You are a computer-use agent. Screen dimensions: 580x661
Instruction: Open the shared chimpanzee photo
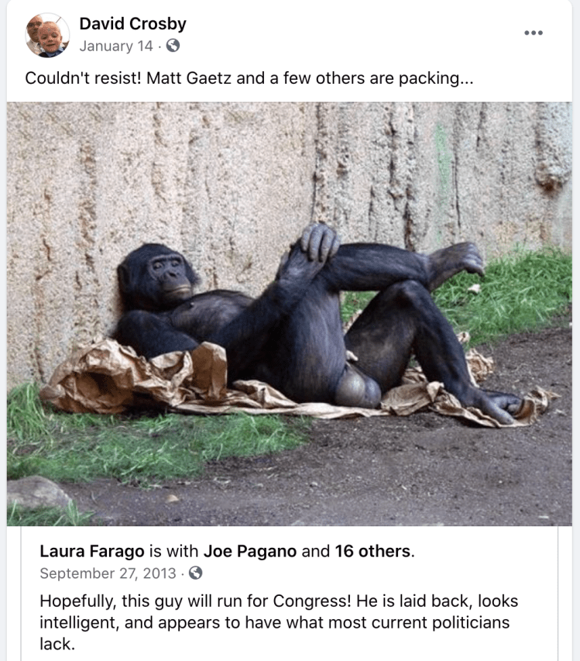290,314
